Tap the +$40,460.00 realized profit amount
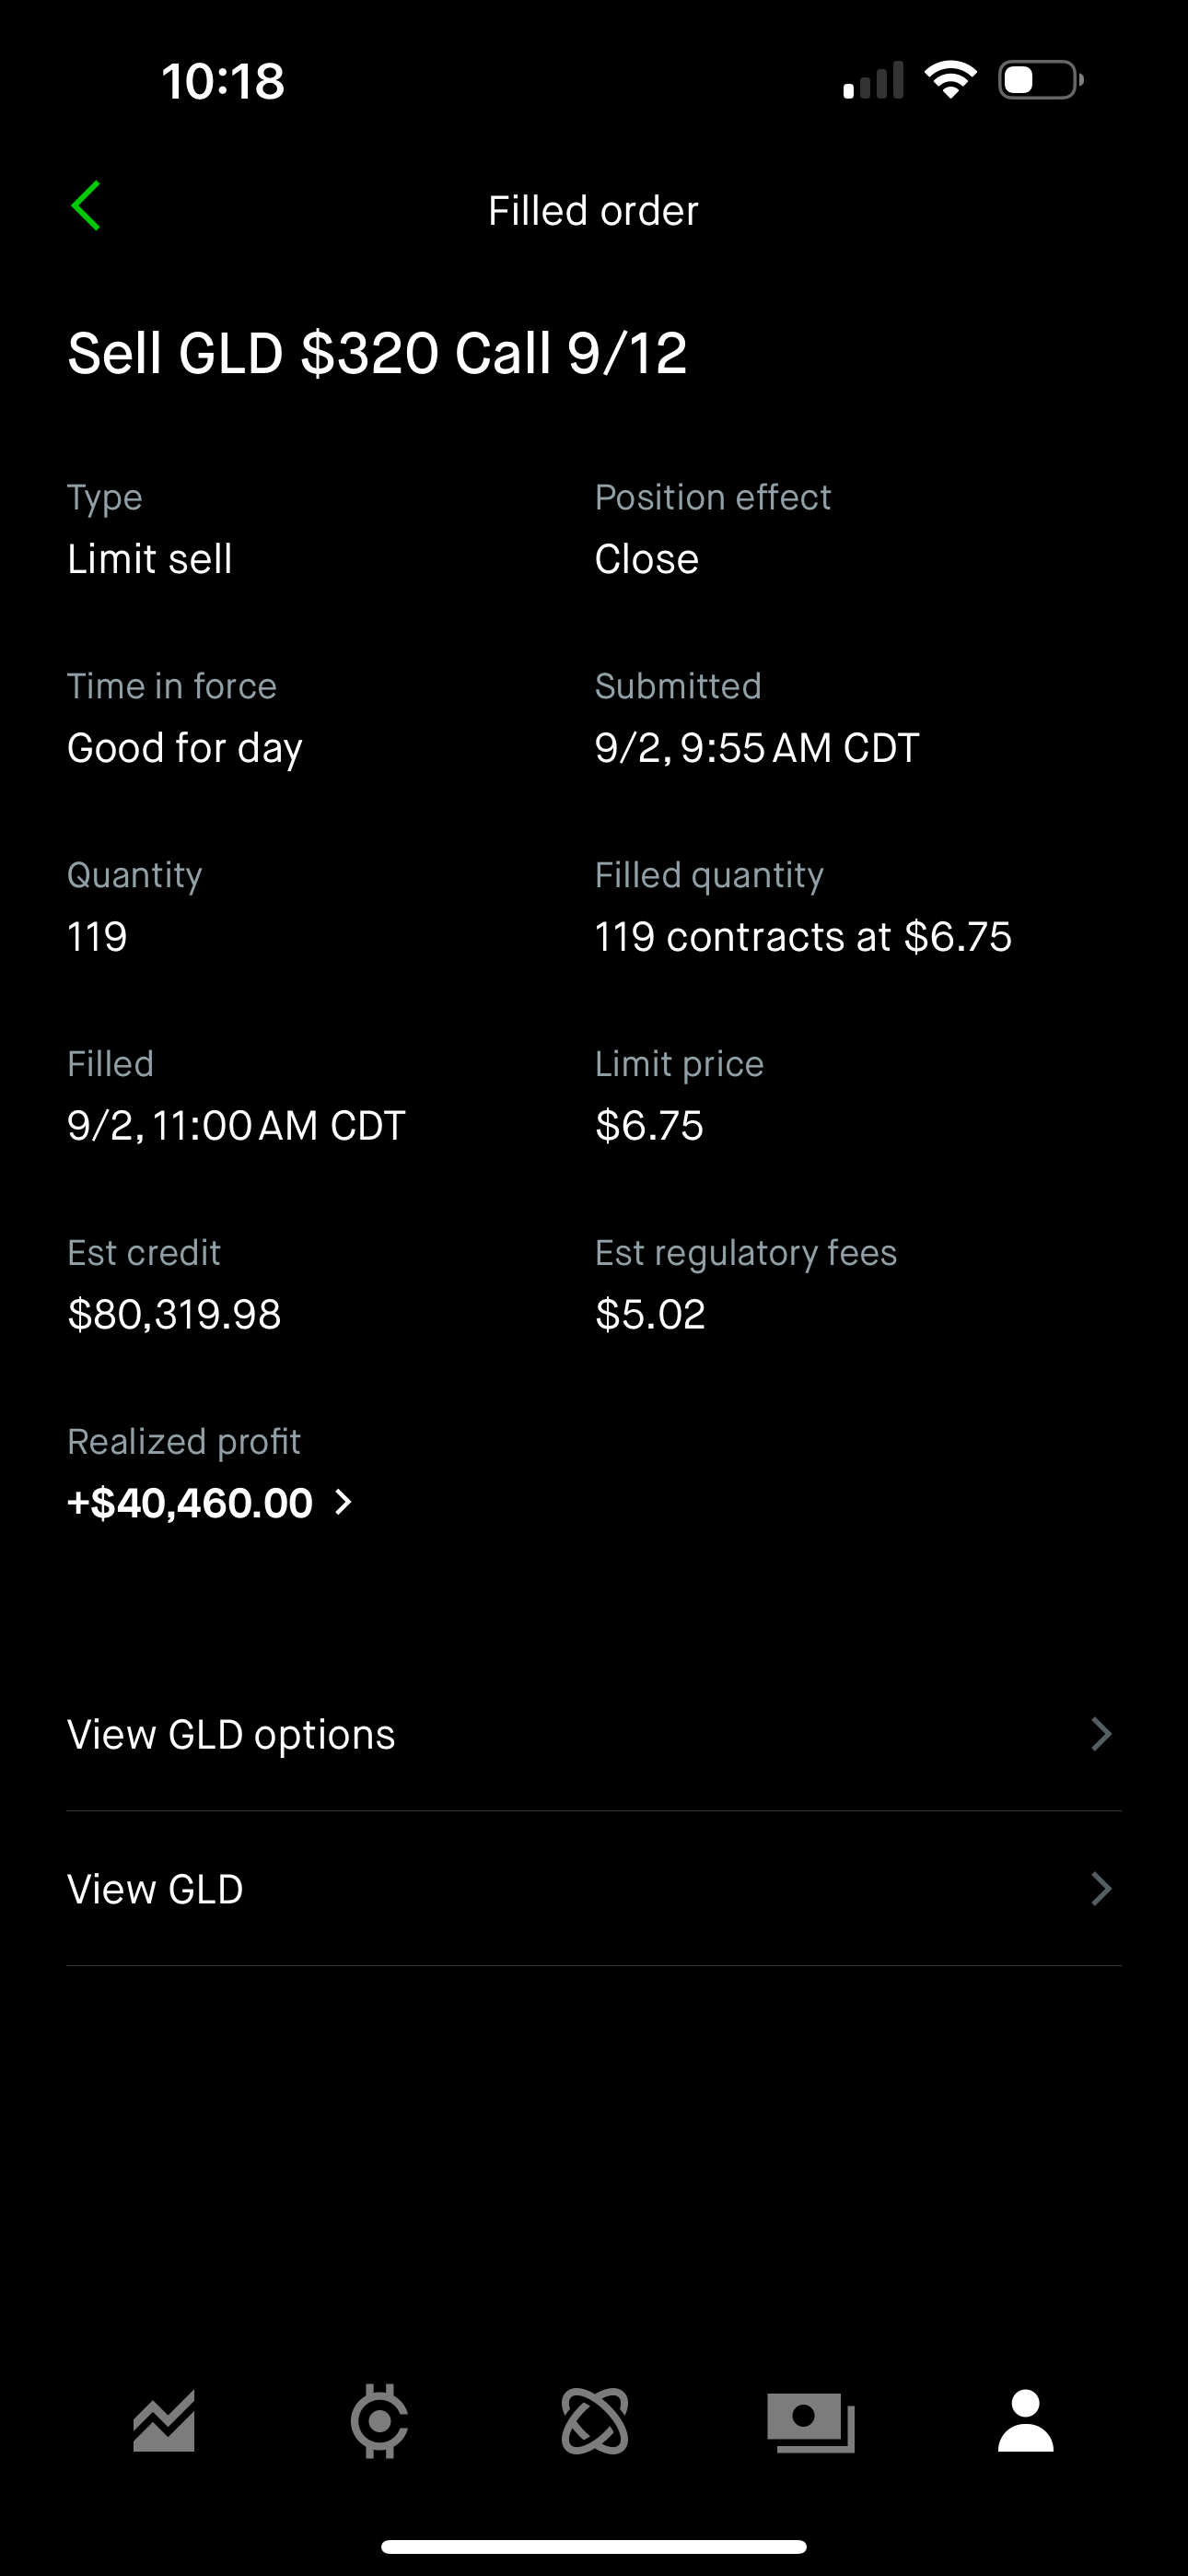Screen dimensions: 1188x2576 pos(190,1503)
